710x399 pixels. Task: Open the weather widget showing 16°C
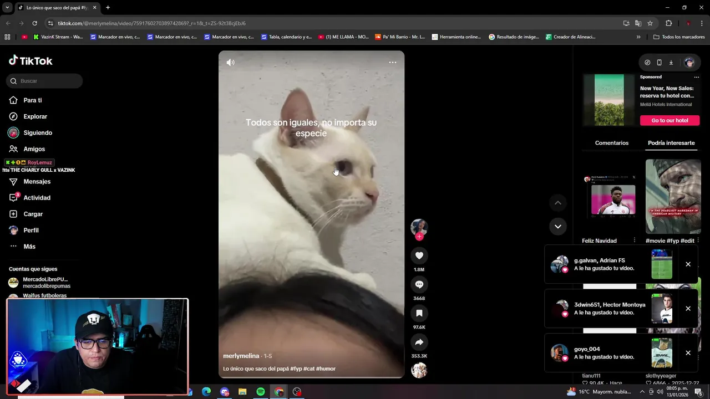[599, 392]
